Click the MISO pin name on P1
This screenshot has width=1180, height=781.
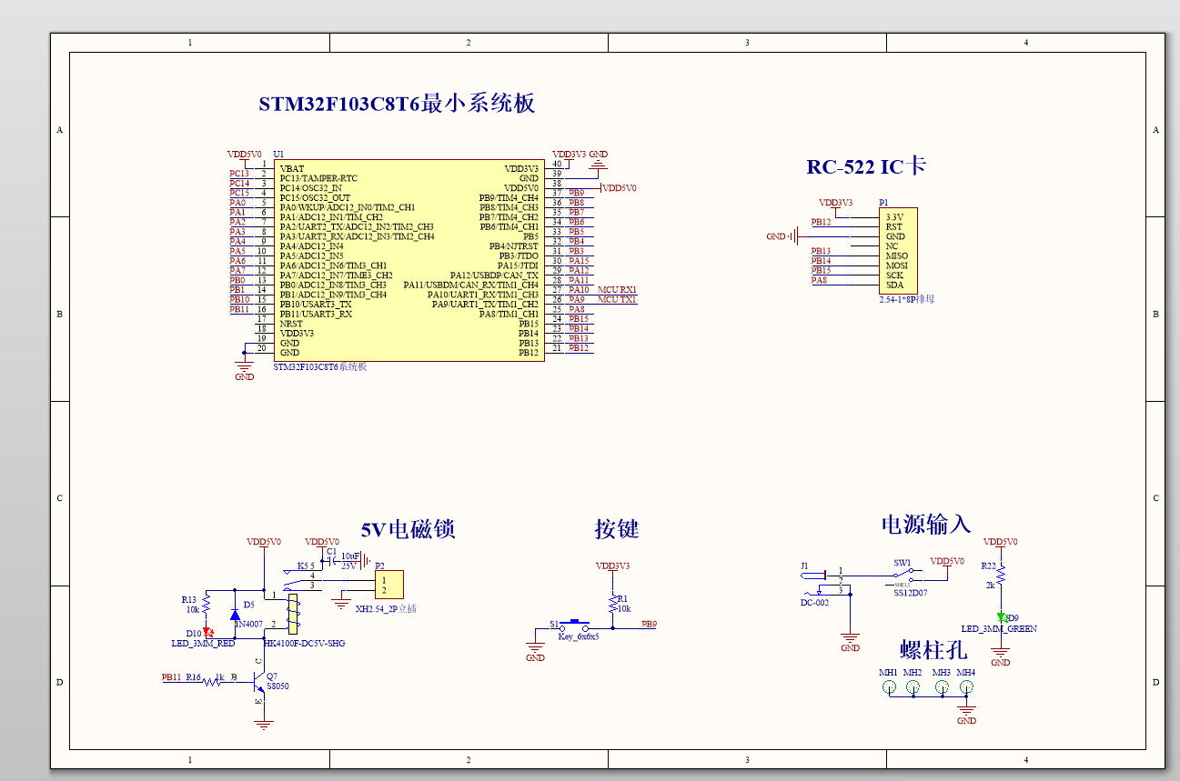(896, 255)
